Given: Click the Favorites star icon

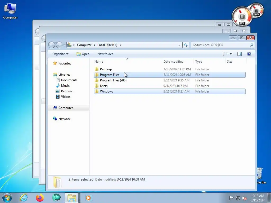Looking at the screenshot, I should [55, 63].
